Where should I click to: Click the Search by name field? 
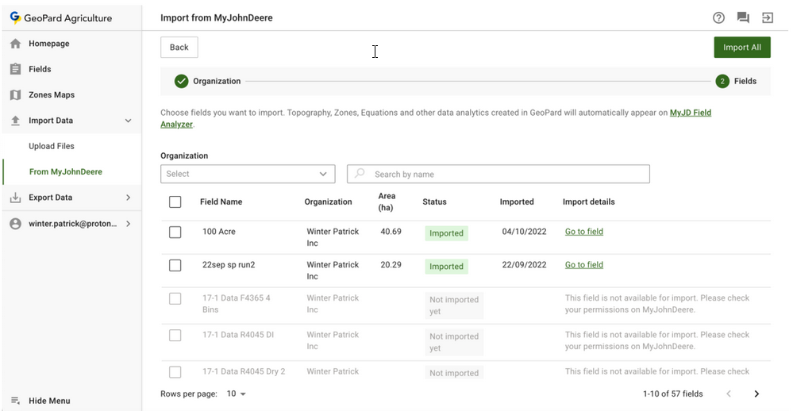[508, 174]
